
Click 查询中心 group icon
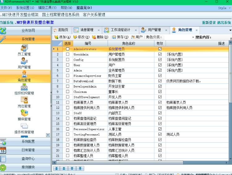pyautogui.click(x=3, y=159)
